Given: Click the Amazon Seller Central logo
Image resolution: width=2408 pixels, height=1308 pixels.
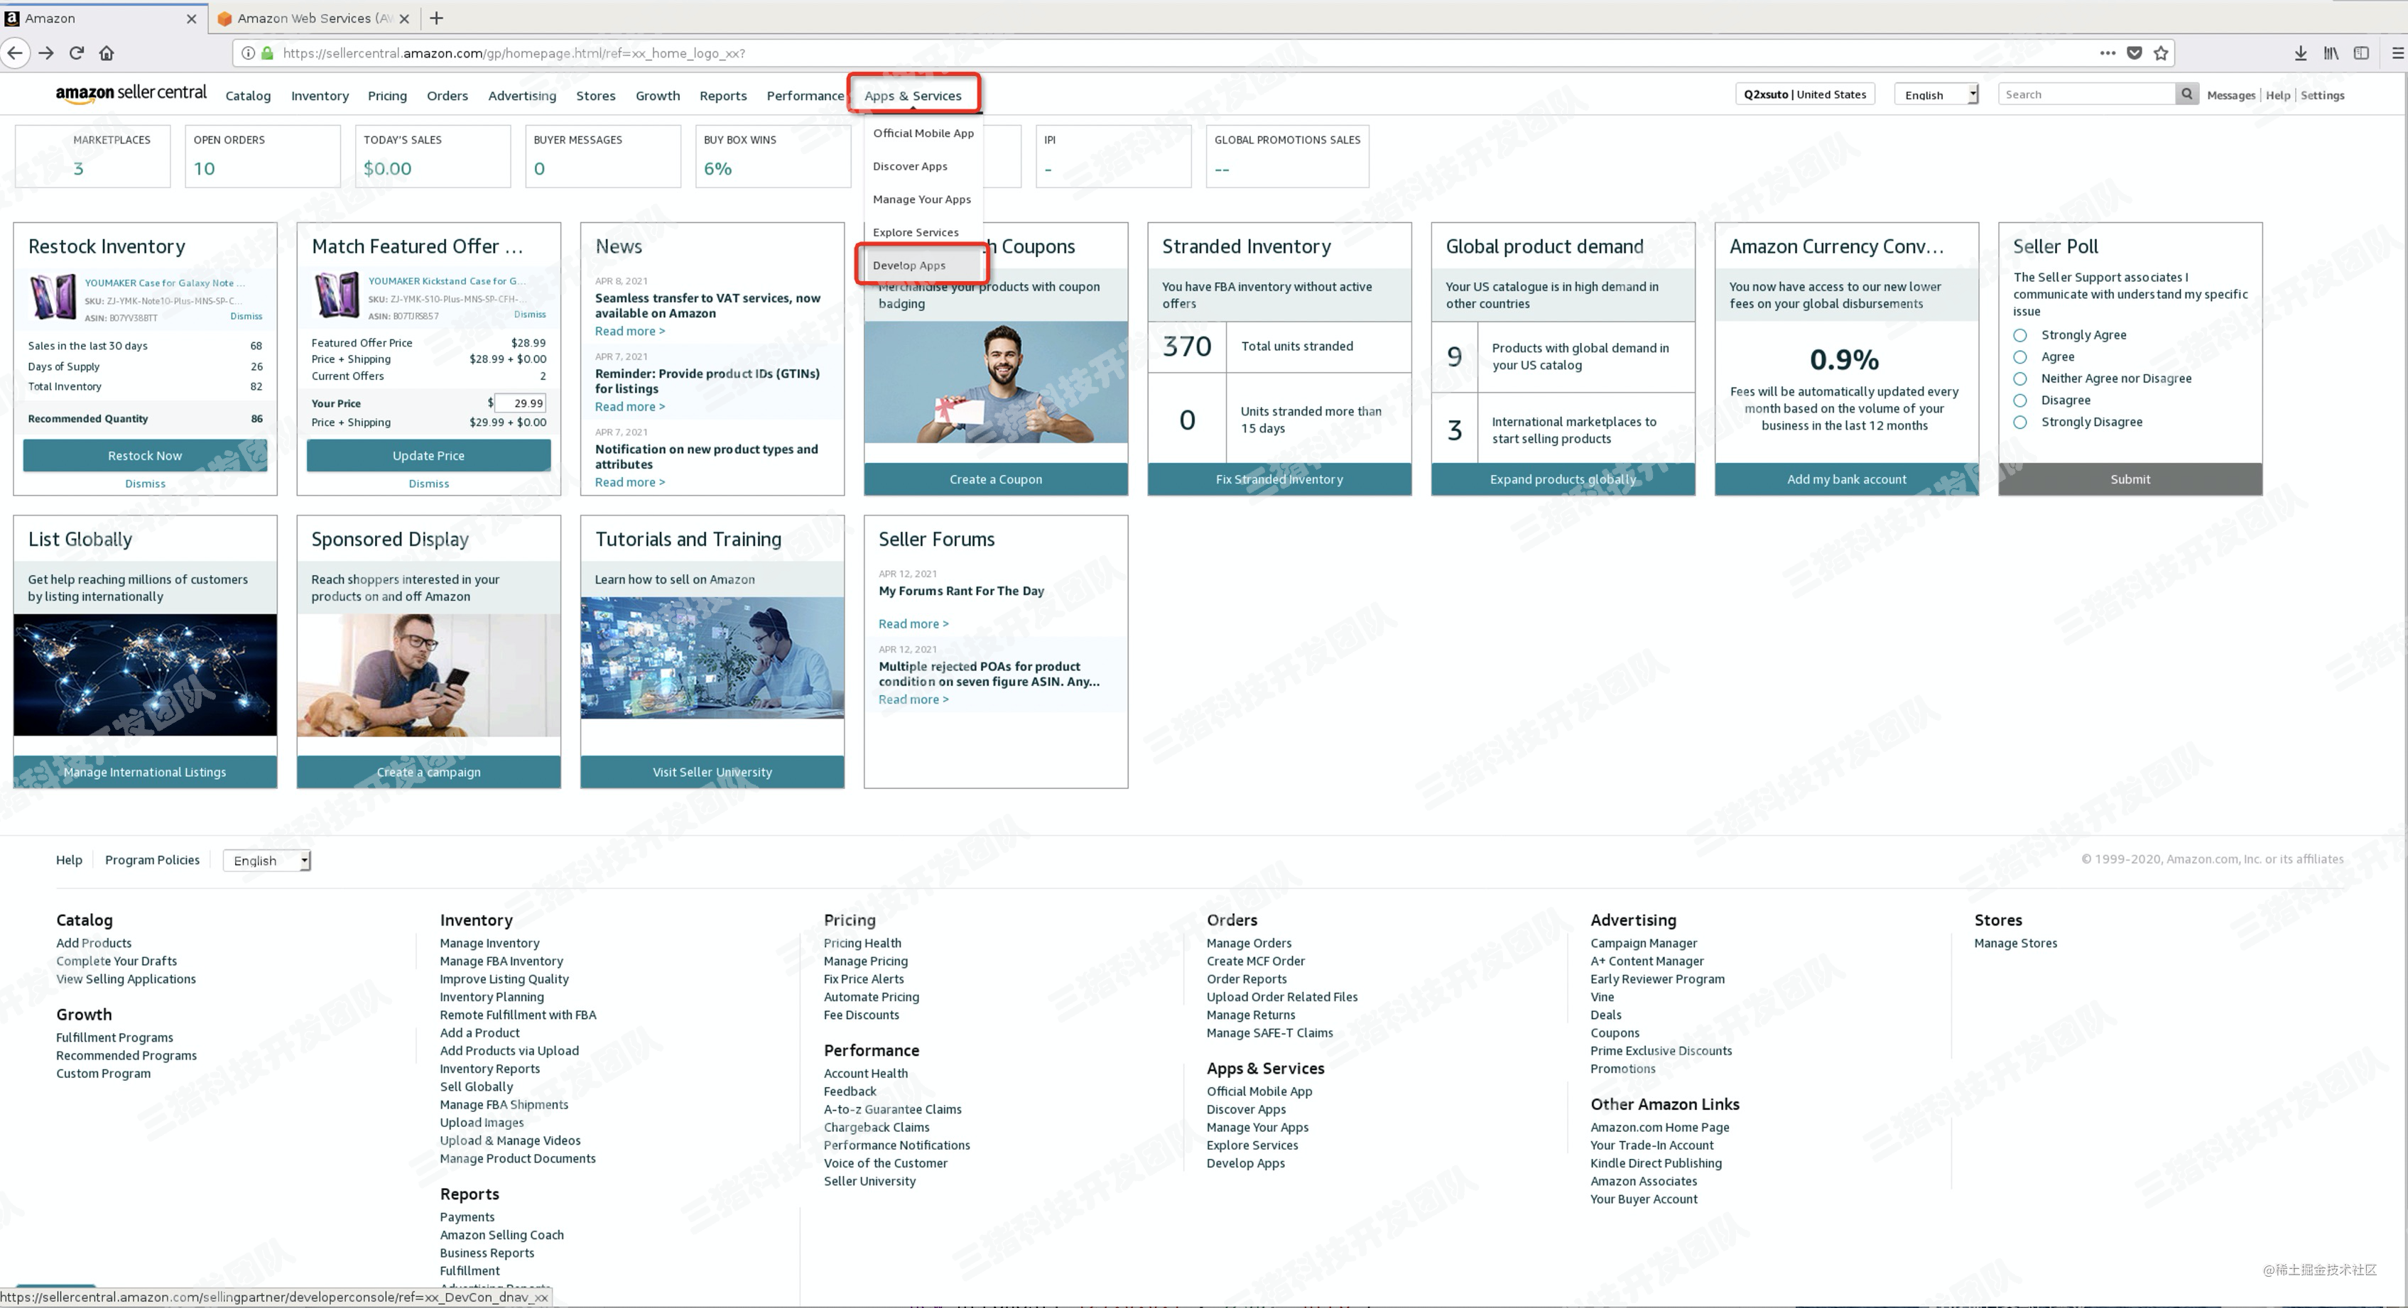Looking at the screenshot, I should pos(130,92).
